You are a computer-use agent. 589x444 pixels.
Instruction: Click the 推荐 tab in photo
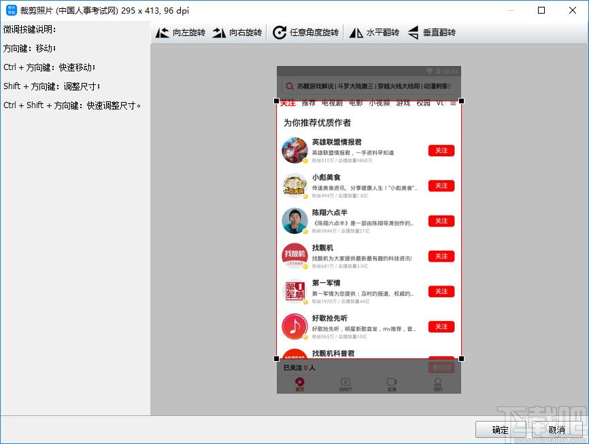(x=308, y=103)
